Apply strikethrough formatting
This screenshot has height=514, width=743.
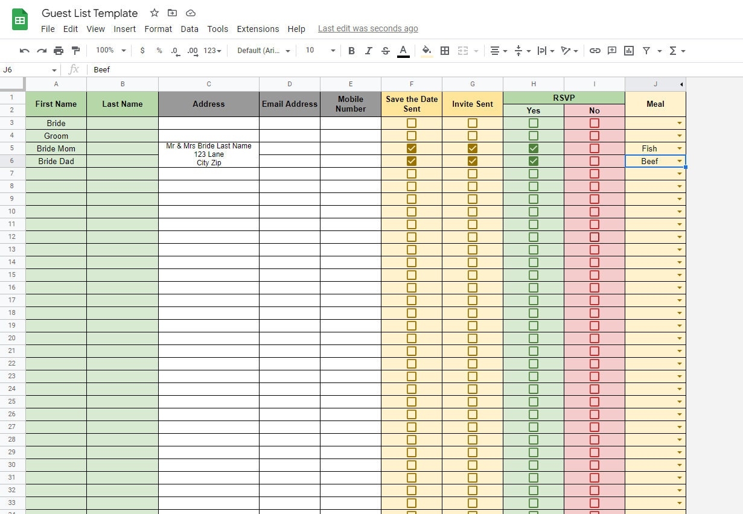tap(386, 51)
